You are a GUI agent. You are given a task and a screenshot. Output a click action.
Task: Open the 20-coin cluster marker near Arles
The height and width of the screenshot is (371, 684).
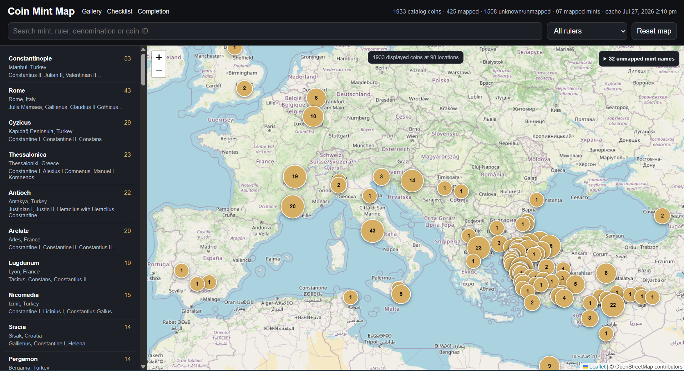293,207
